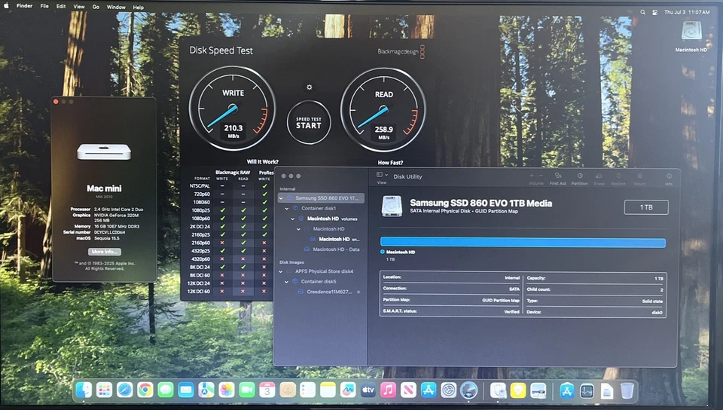Open Photos from the Dock
This screenshot has width=723, height=410.
pos(227,390)
